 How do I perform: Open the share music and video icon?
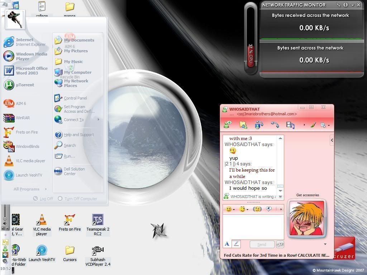pyautogui.click(x=290, y=125)
